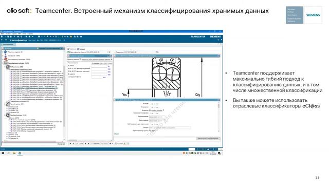Click the bearing cross-section drawing
The height and width of the screenshot is (185, 329).
click(166, 77)
